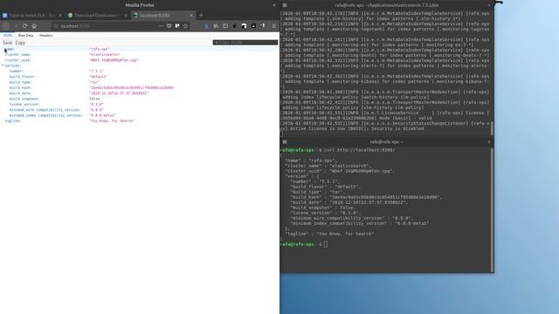Screen dimensions: 559x314
Task: Click the curl http://localhost:9200/ command line
Action: pyautogui.click(x=359, y=150)
